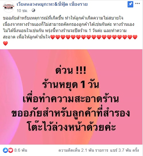143x156 pixels.
Task: Click the เพื่อทำความสะอาดร้าน line in the image
Action: tap(71, 99)
